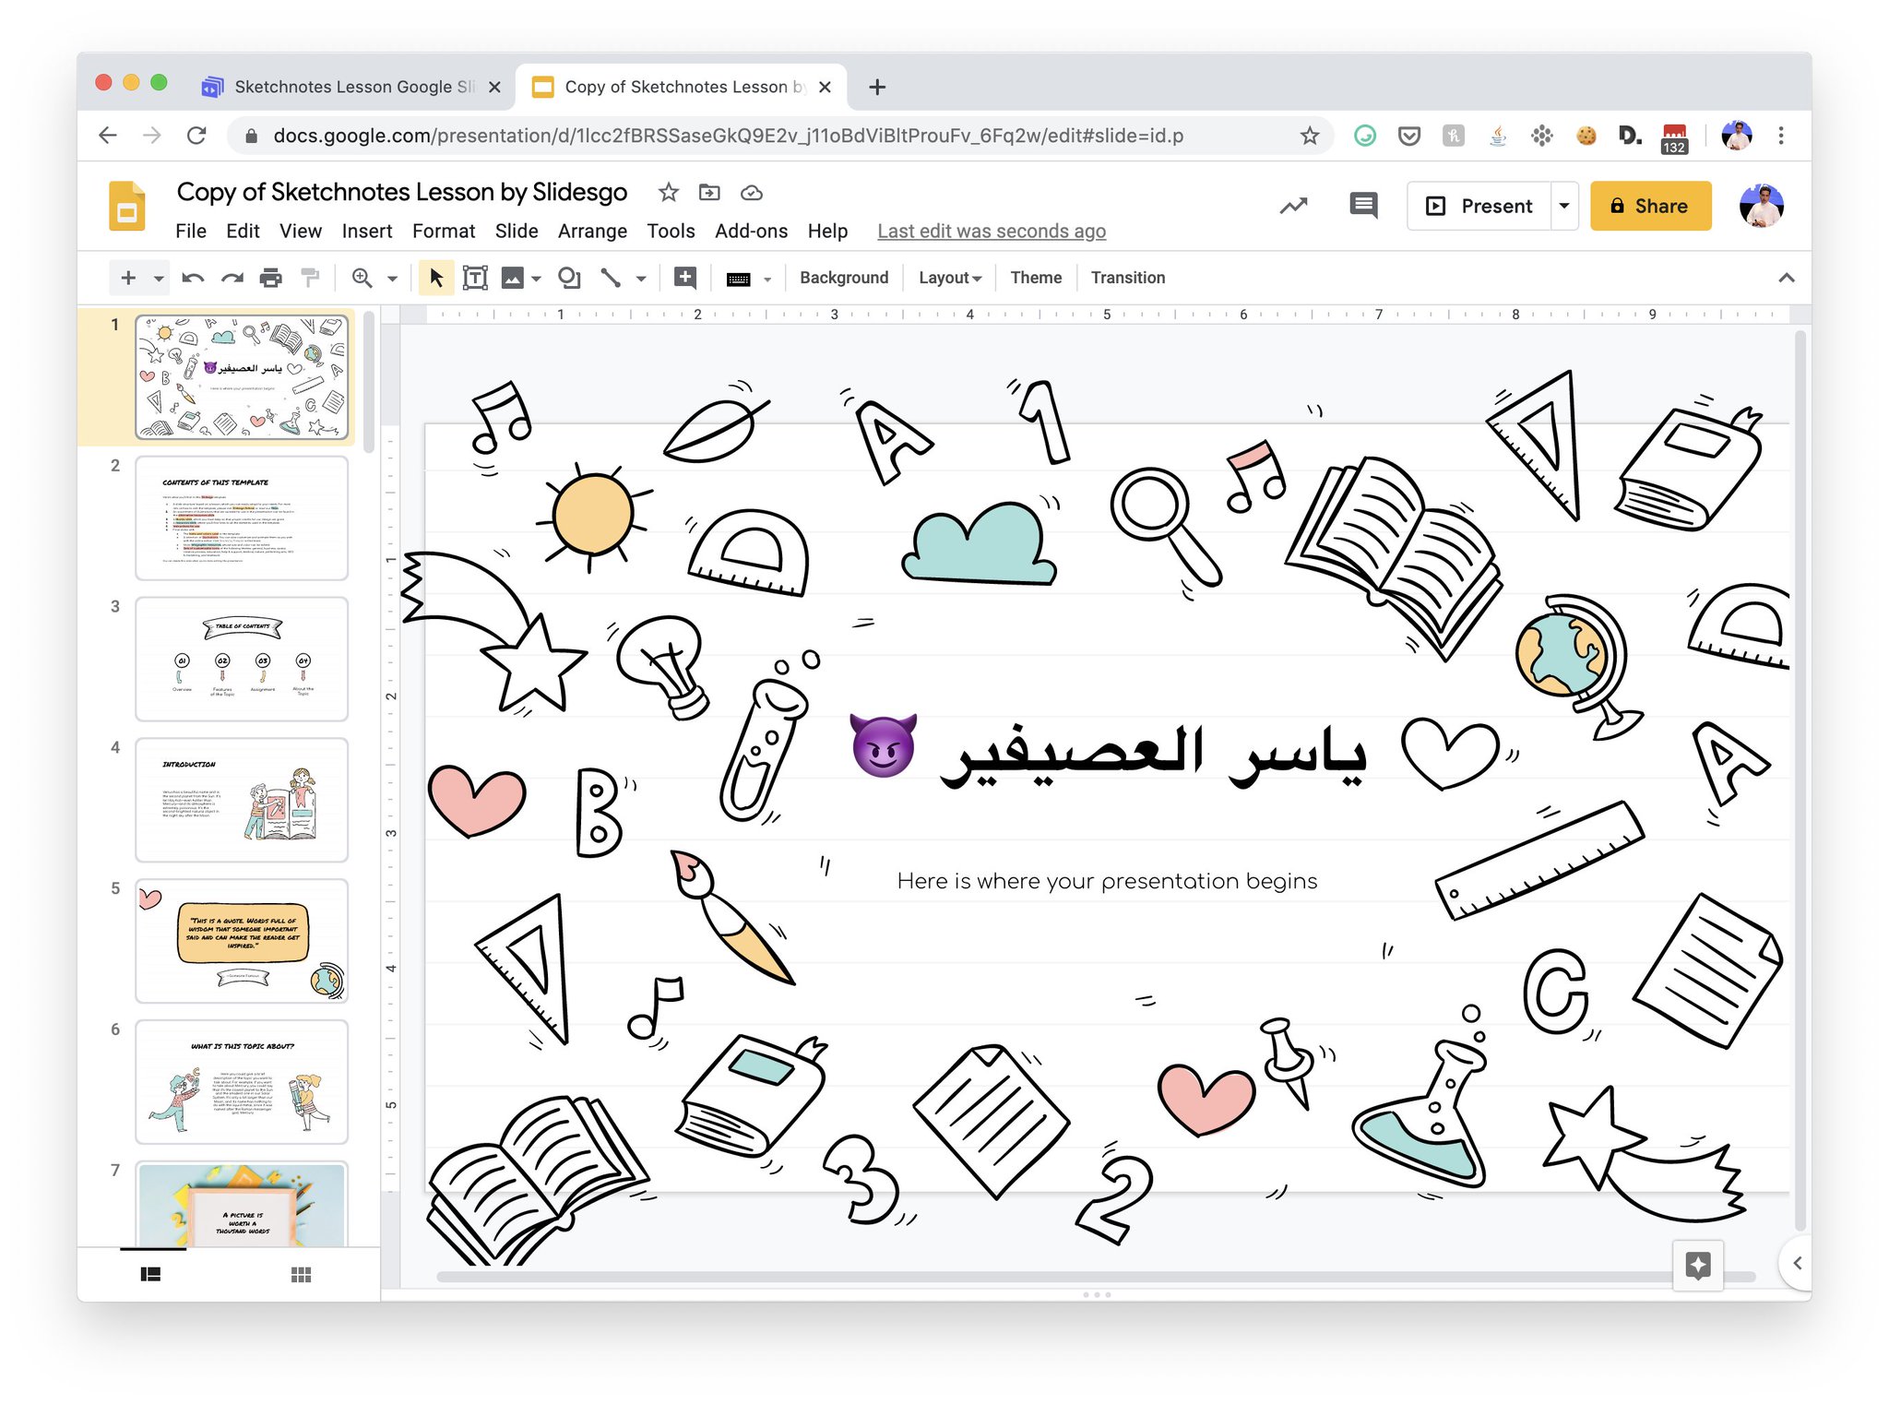
Task: Click the paint format roller icon
Action: 310,278
